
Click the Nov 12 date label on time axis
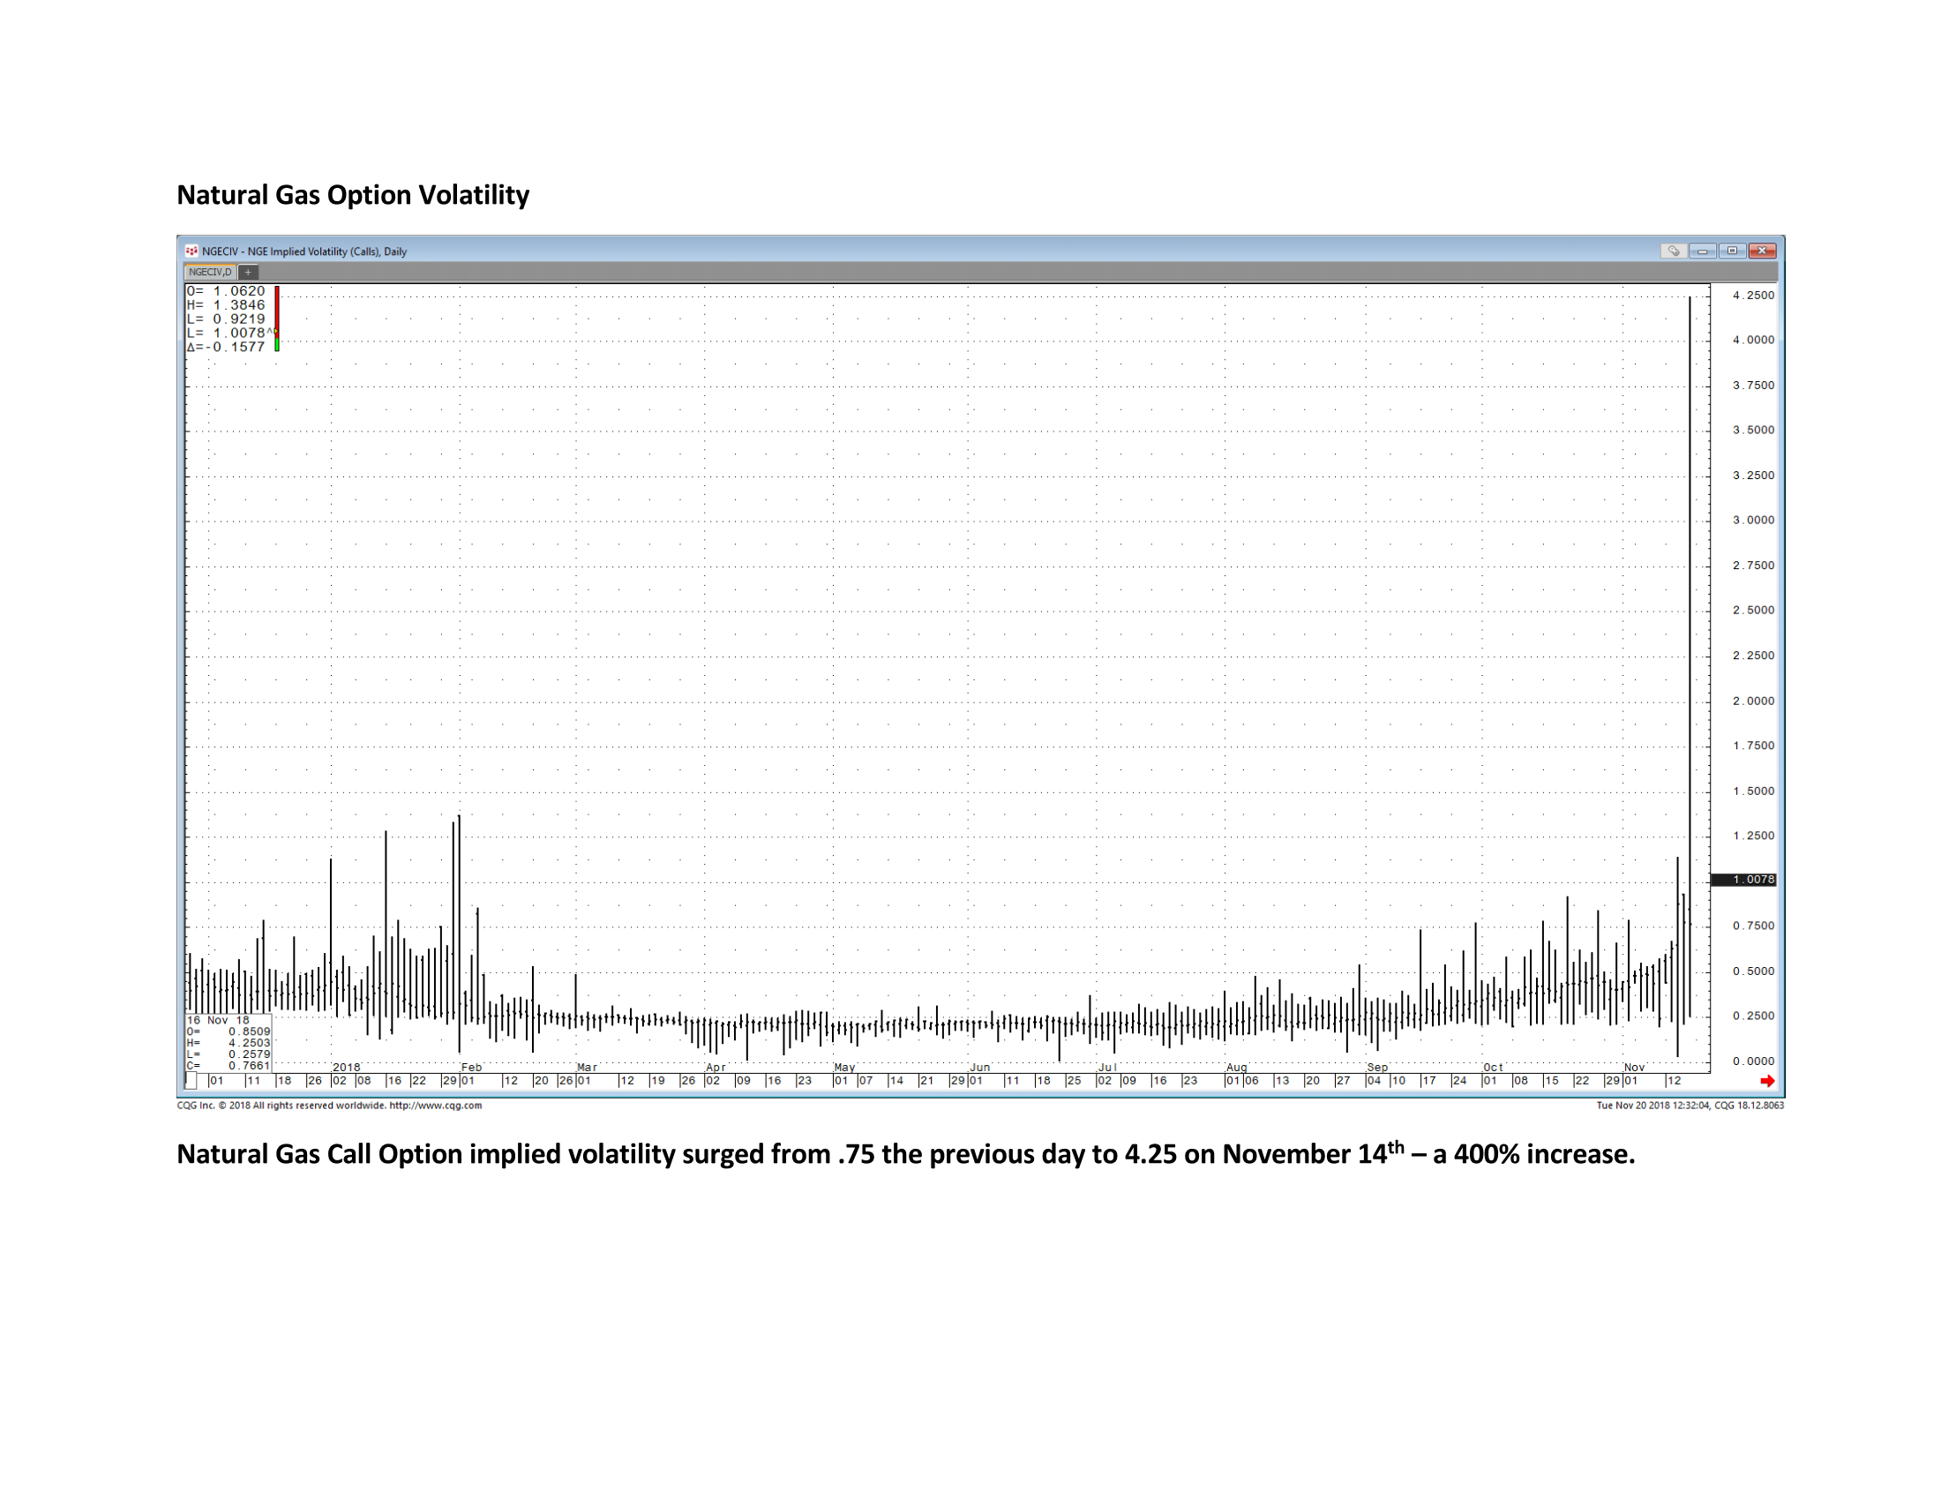pos(1674,1081)
